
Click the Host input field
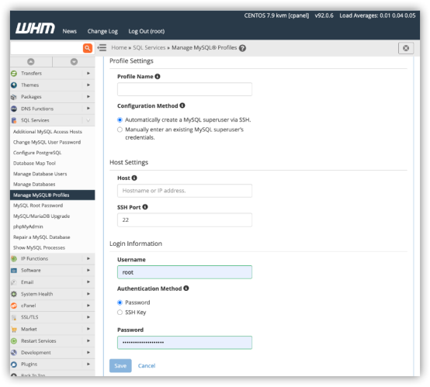[x=185, y=191]
